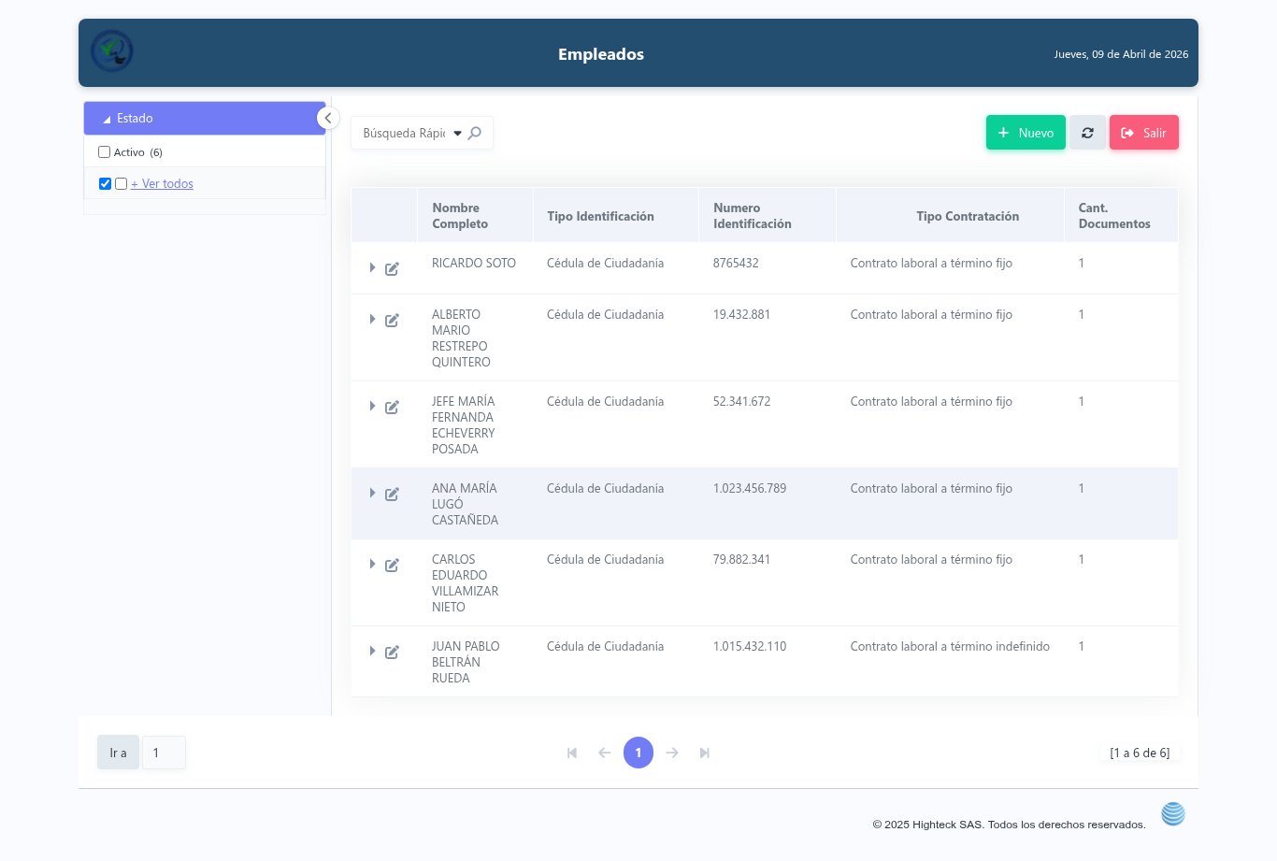
Task: Tick the empty checkbox beside Ver todos
Action: pos(121,183)
